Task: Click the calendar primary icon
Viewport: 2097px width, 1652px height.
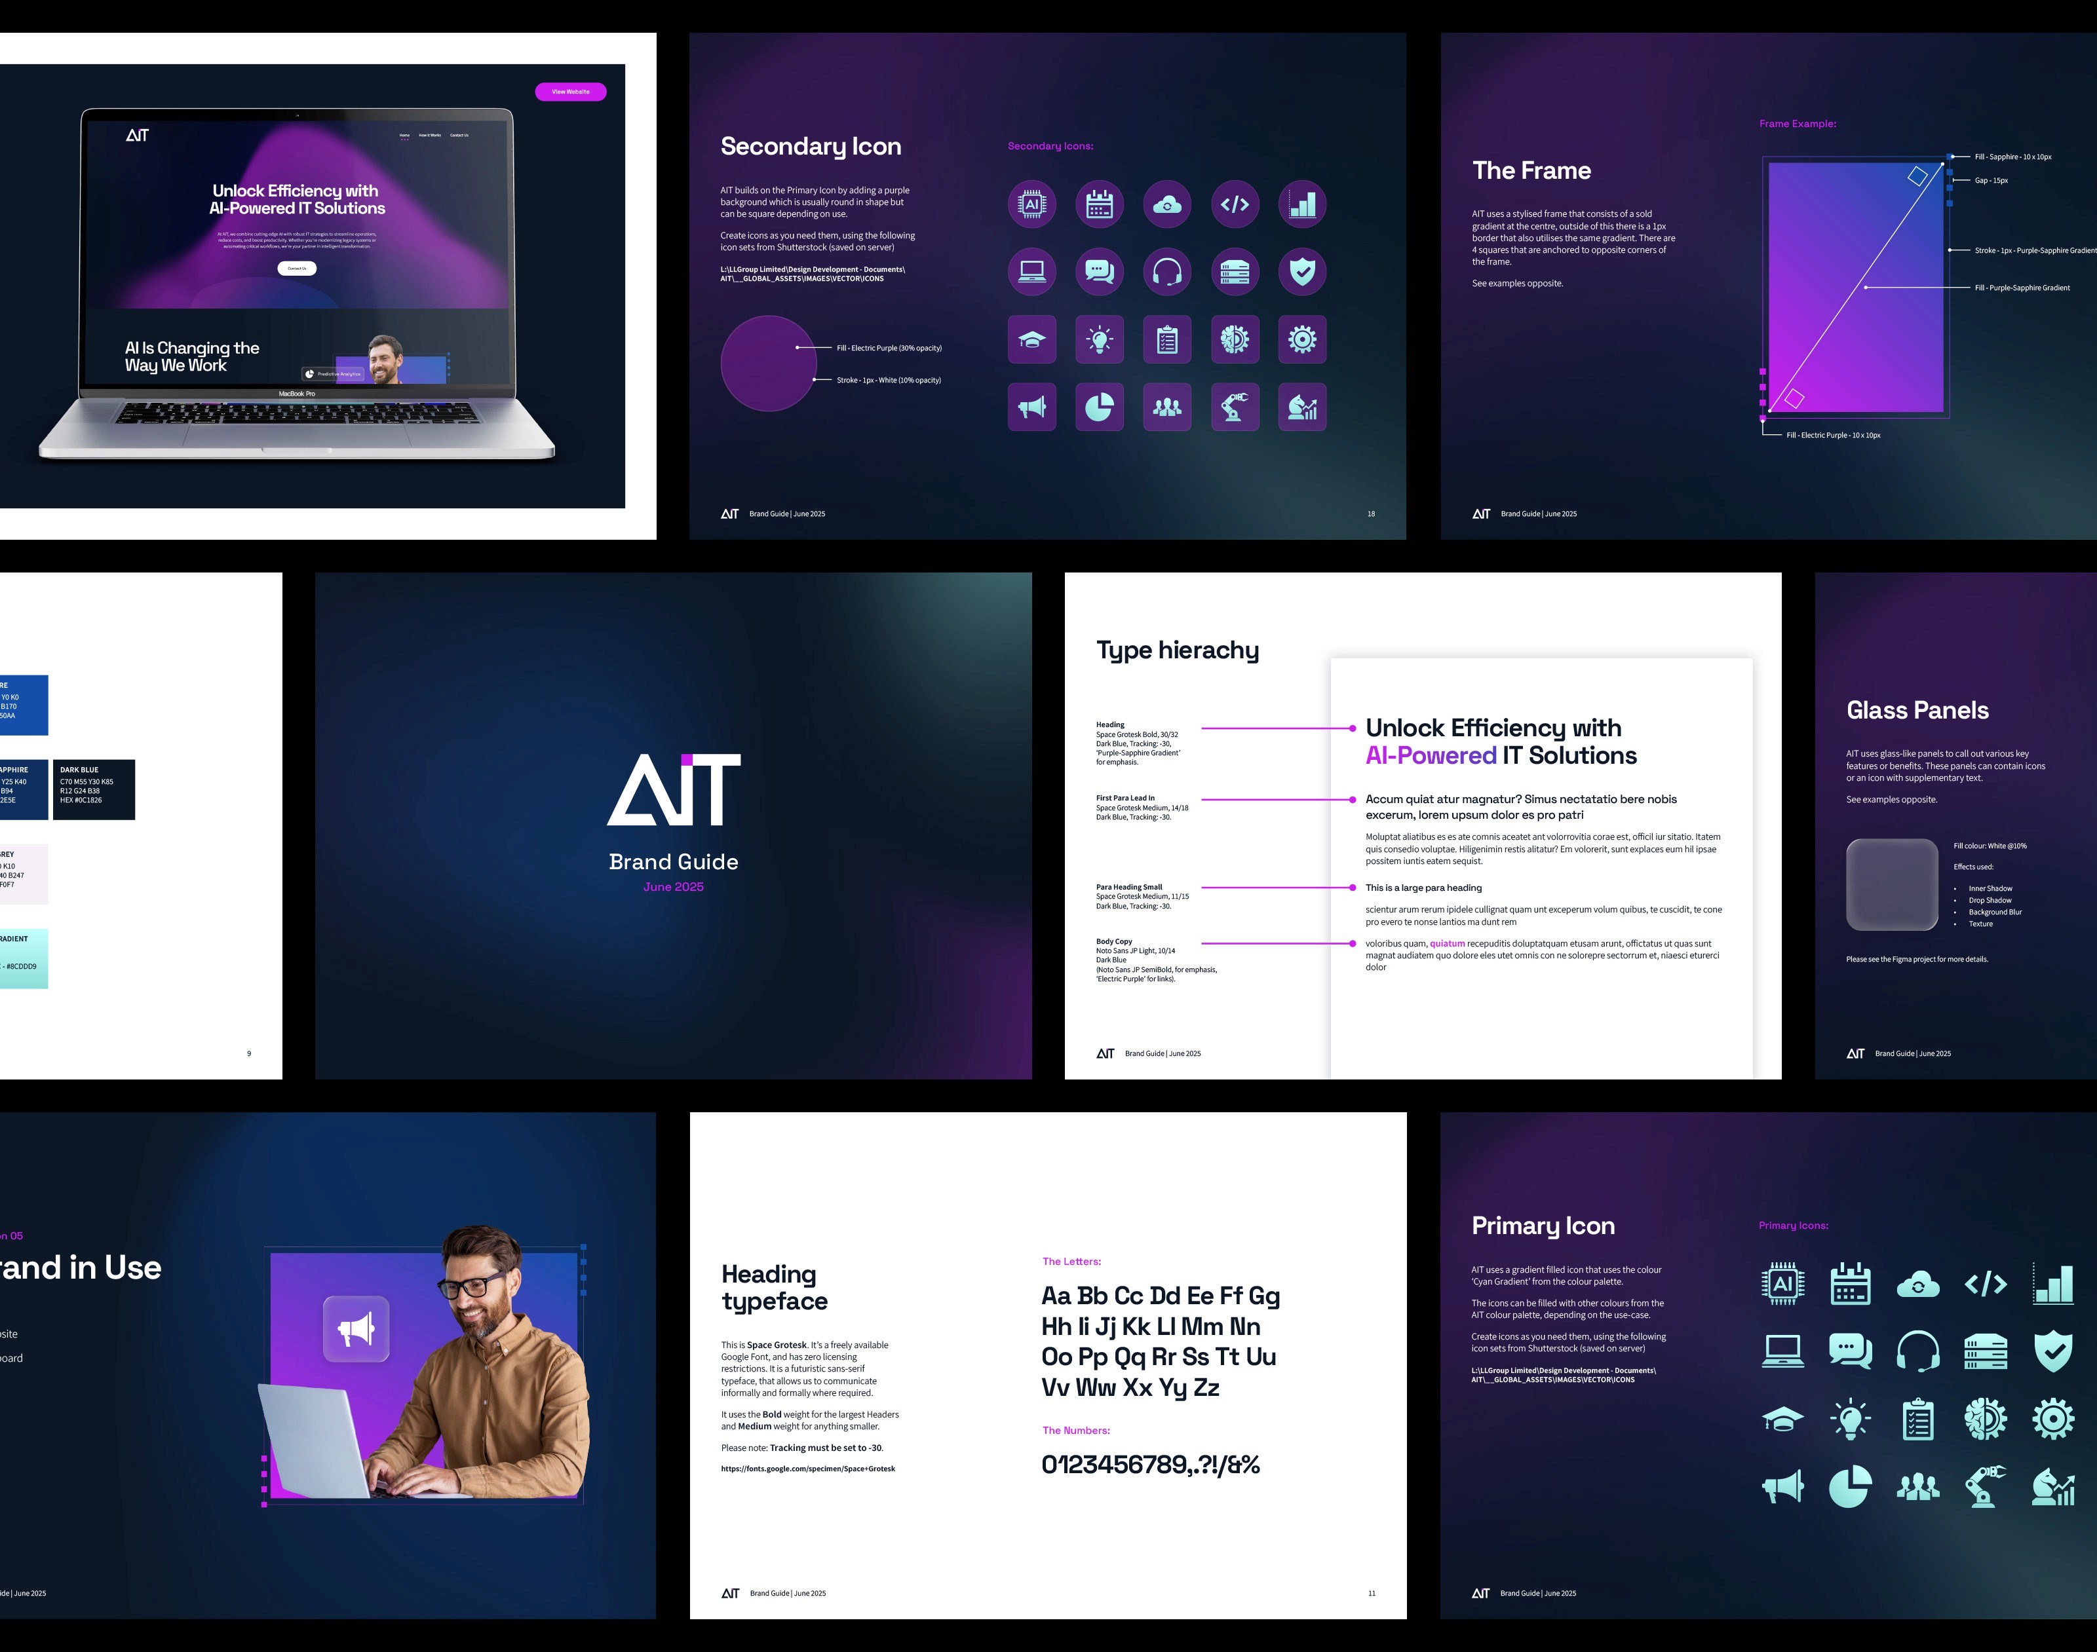Action: click(1850, 1285)
